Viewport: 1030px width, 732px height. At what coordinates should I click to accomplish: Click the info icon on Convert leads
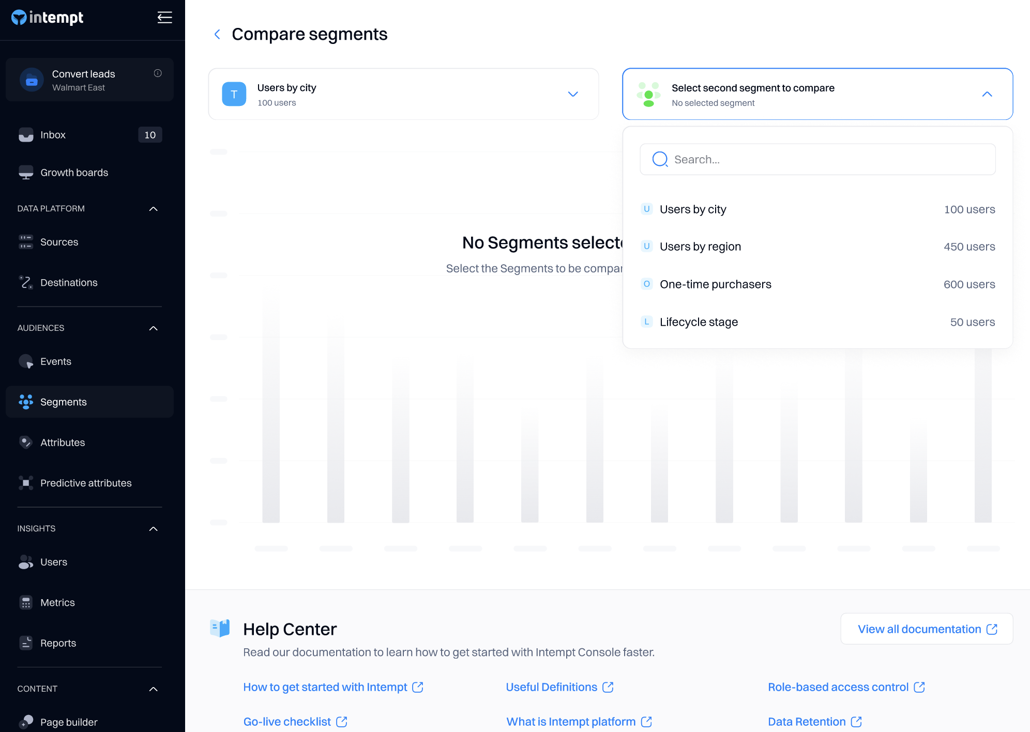tap(158, 73)
